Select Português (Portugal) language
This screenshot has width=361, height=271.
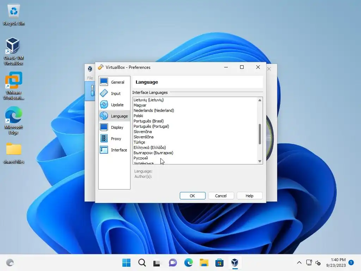click(x=151, y=126)
